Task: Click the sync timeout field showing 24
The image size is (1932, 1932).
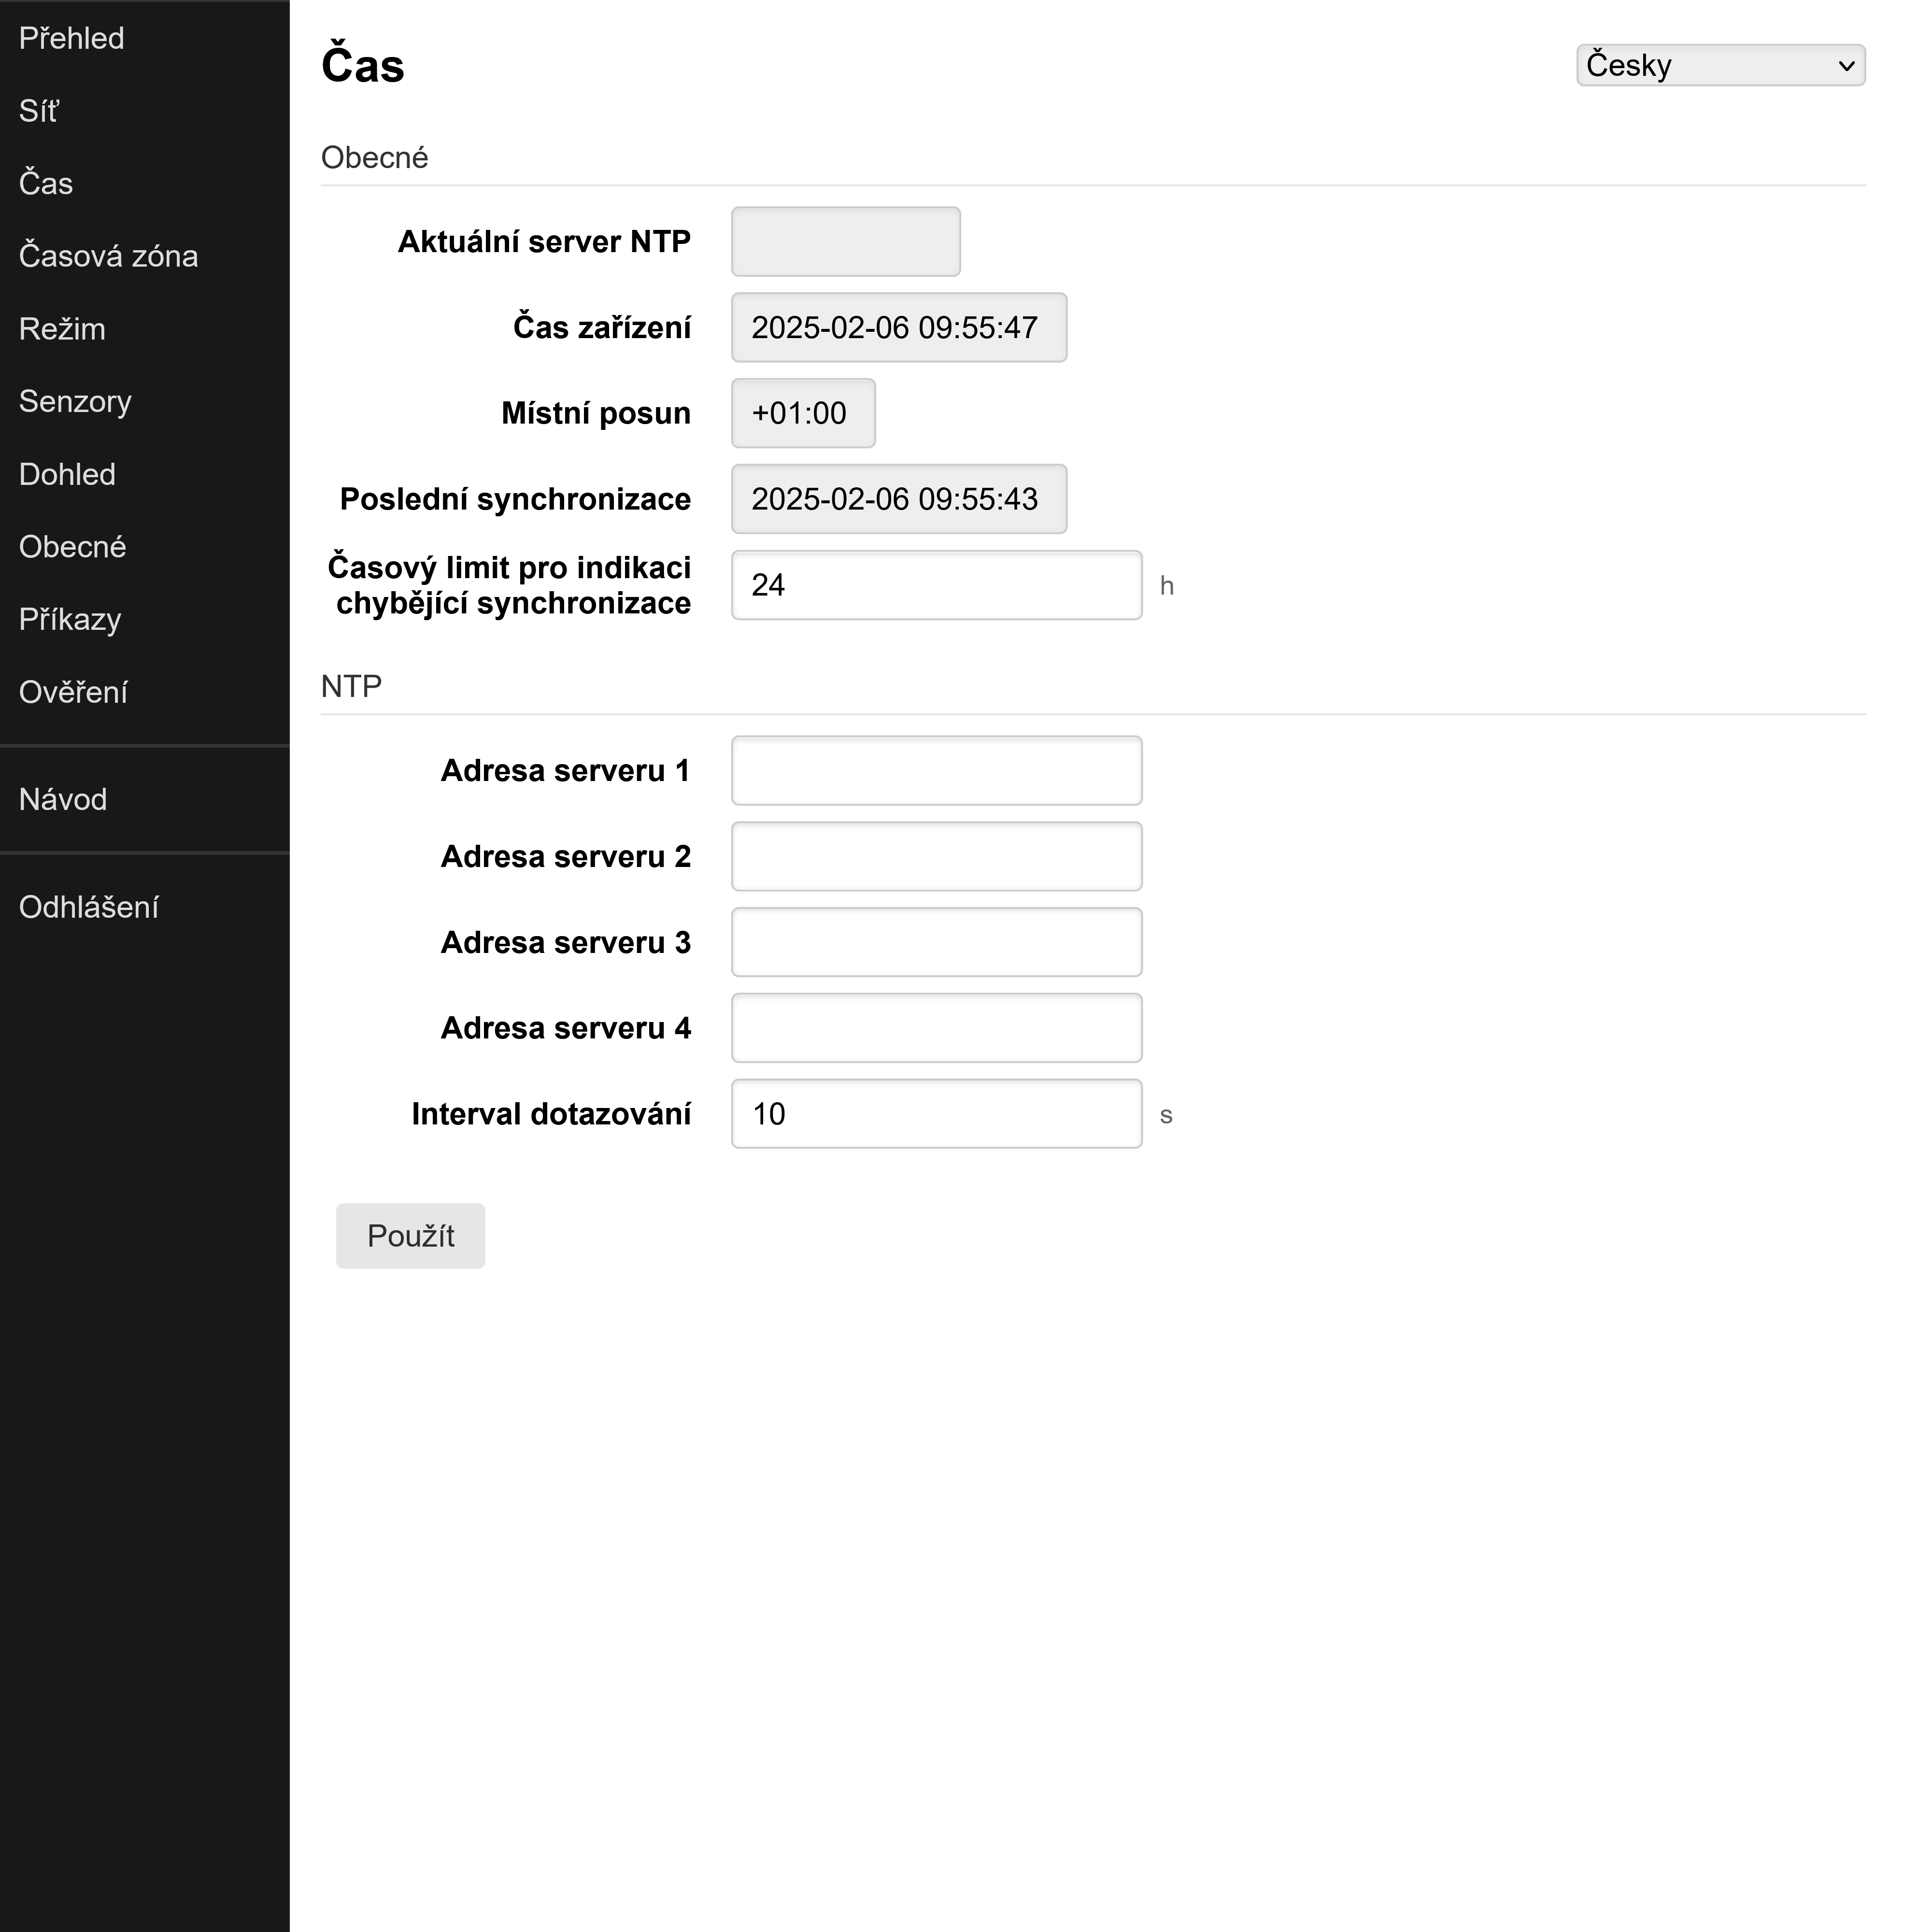Action: pyautogui.click(x=935, y=585)
